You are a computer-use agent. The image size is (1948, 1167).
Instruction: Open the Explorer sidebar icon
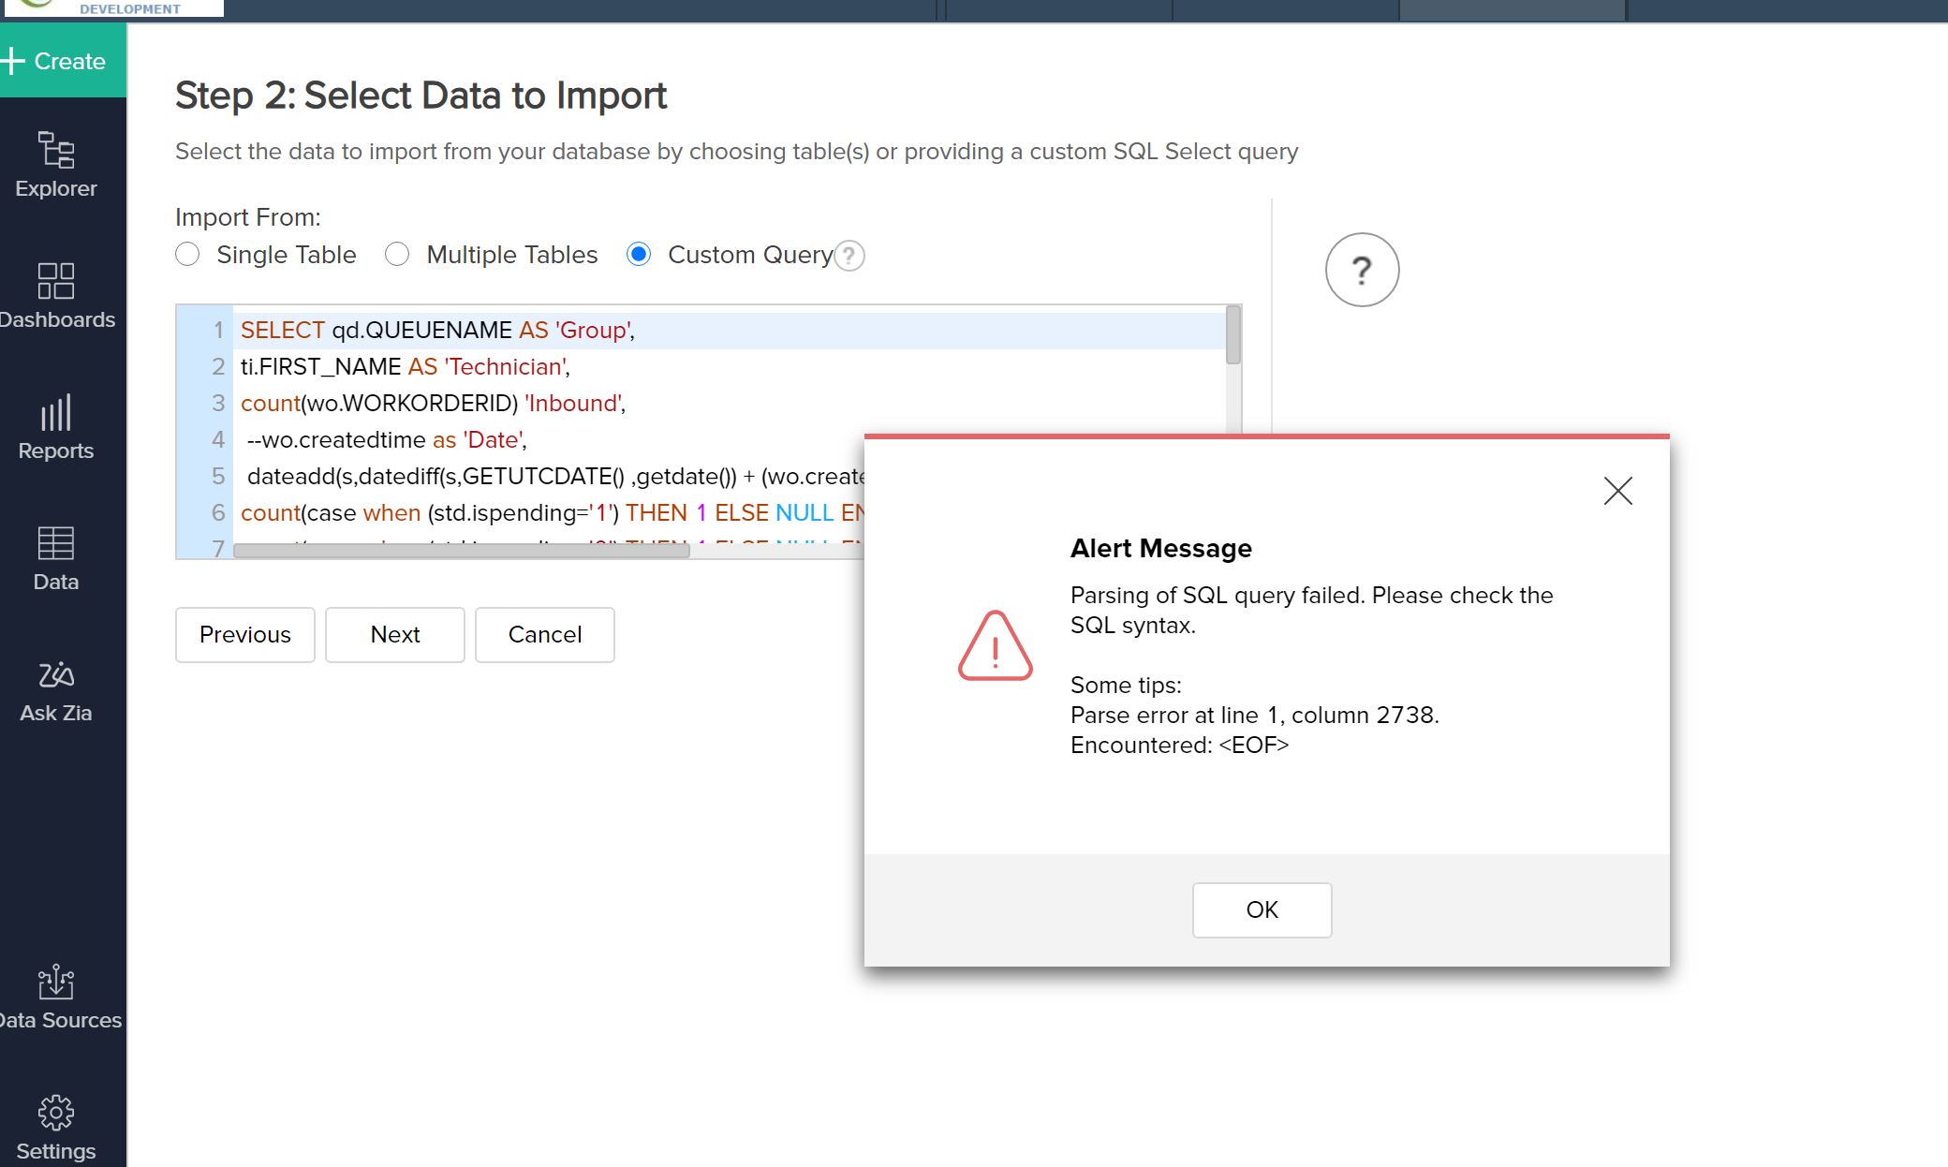coord(56,165)
